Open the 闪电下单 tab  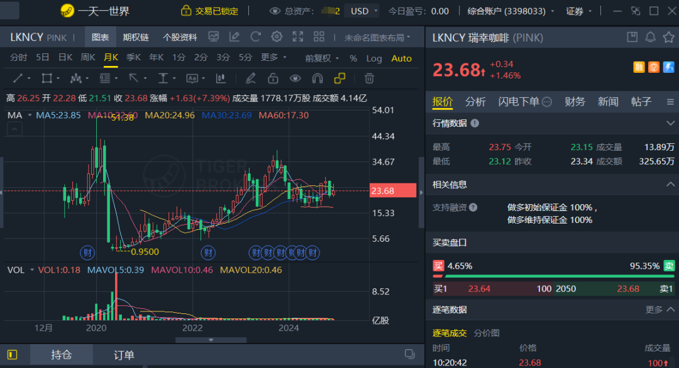tap(524, 102)
